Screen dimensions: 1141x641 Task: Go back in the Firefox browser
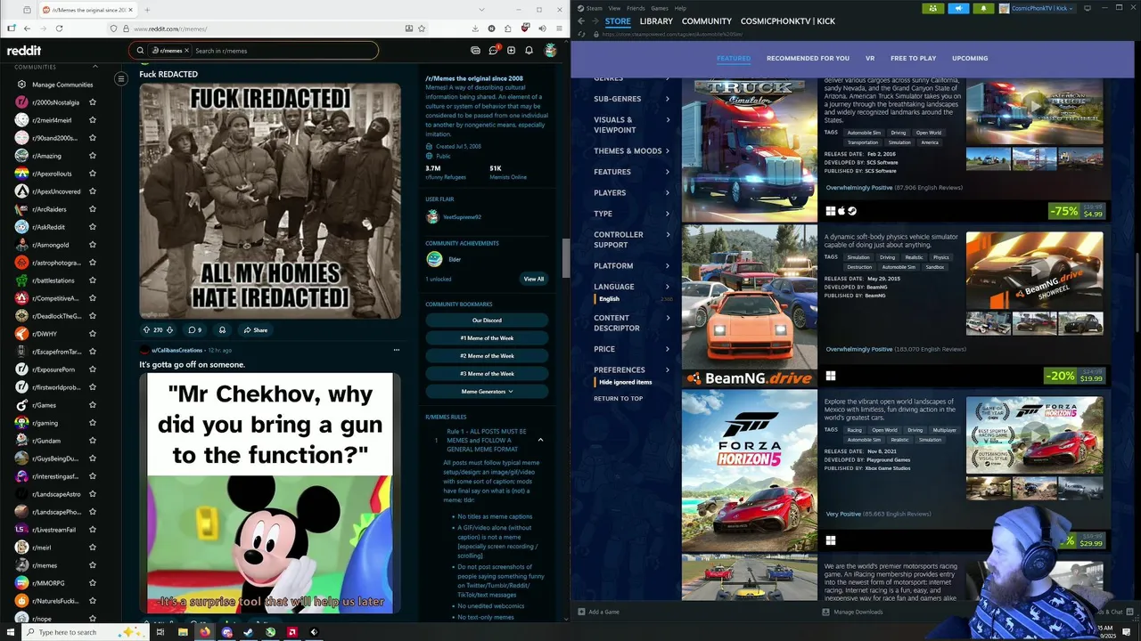[27, 28]
